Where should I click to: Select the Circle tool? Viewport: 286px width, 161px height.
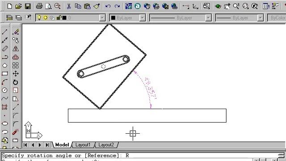pyautogui.click(x=4, y=90)
